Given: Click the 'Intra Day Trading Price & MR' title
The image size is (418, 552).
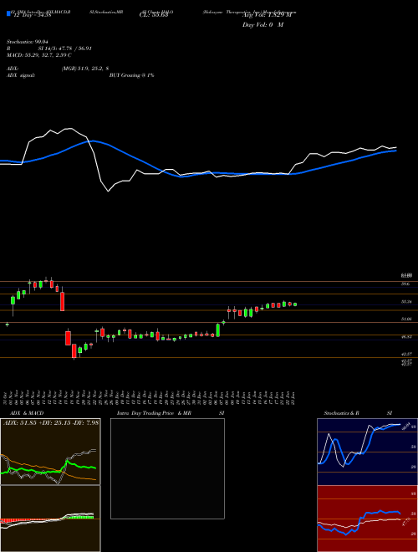Looking at the screenshot, I should pos(154,413).
